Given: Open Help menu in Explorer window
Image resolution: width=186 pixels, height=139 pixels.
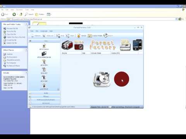Looking at the screenshot, I should pyautogui.click(x=32, y=10).
